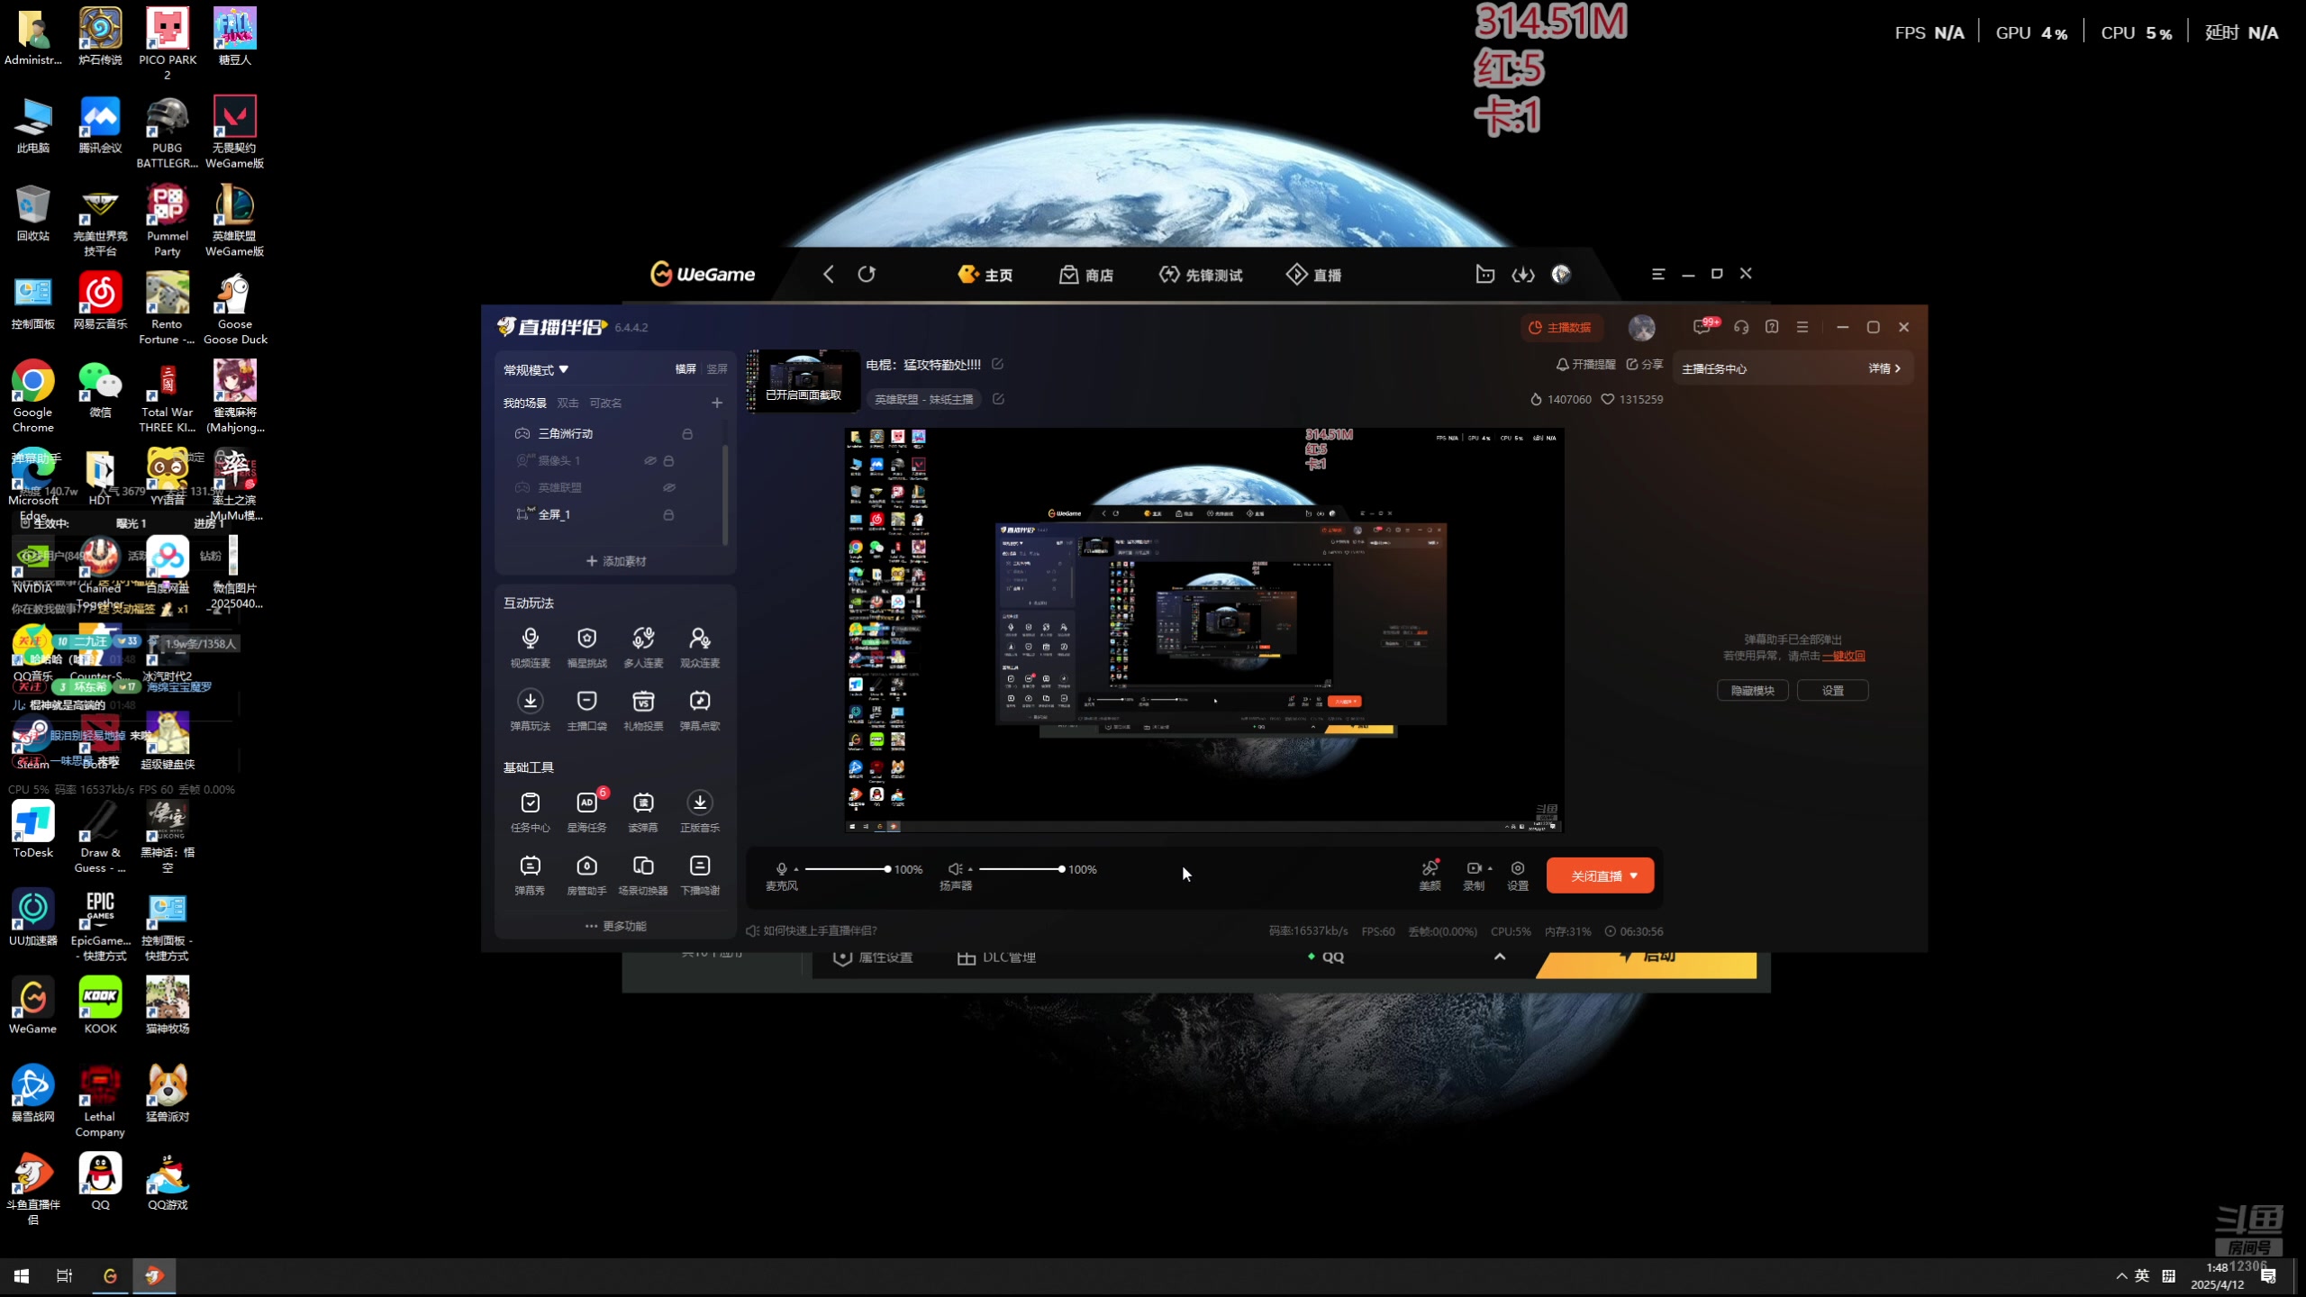
Task: Adjust the 扬声器 volume slider
Action: (x=1021, y=869)
